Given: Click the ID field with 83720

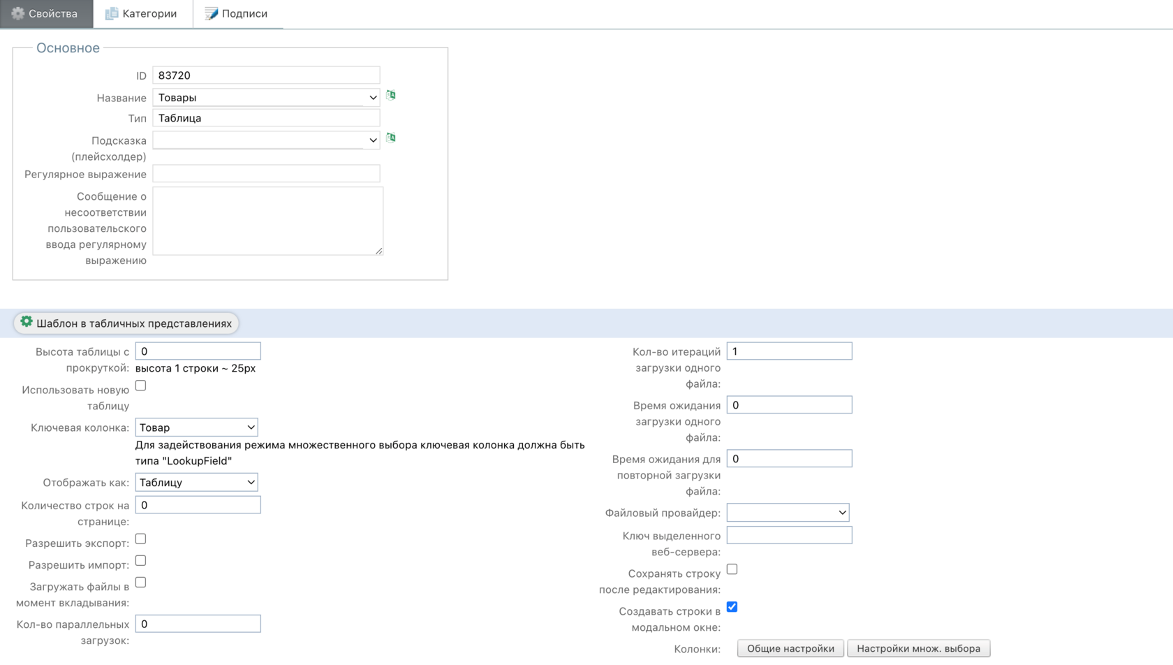Looking at the screenshot, I should [266, 75].
